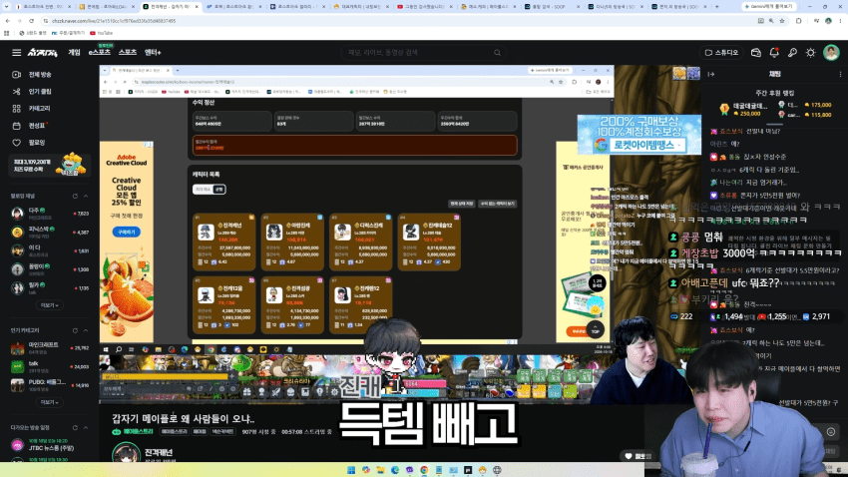Refresh the 팔로잉 채널 list
The image size is (848, 477).
point(75,196)
